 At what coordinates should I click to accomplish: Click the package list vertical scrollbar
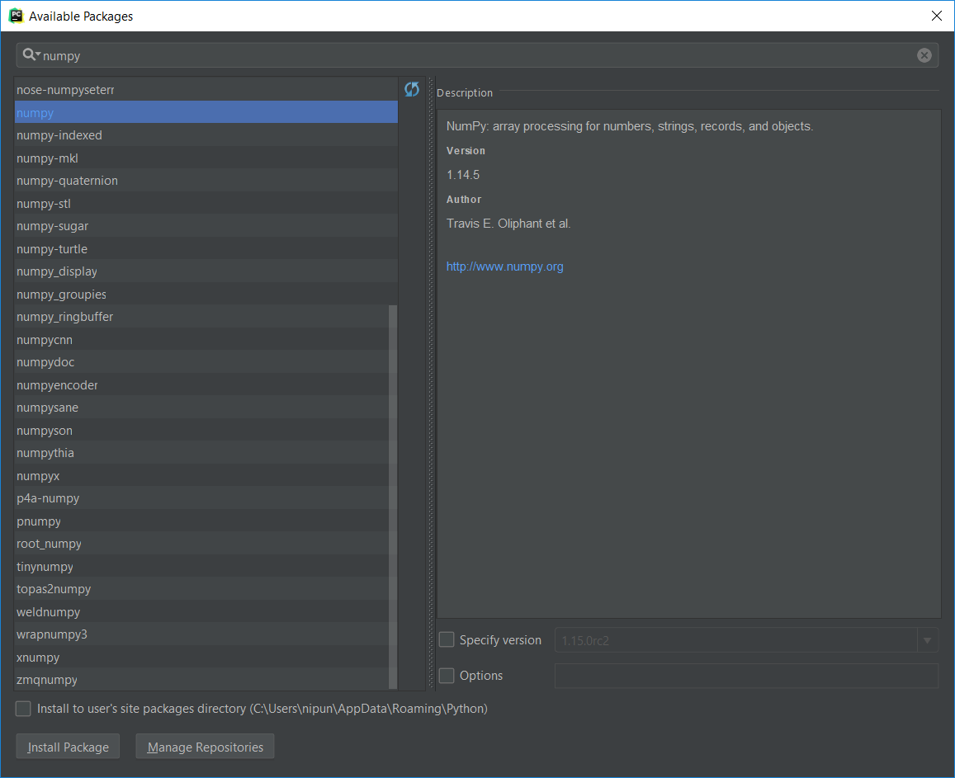[393, 497]
